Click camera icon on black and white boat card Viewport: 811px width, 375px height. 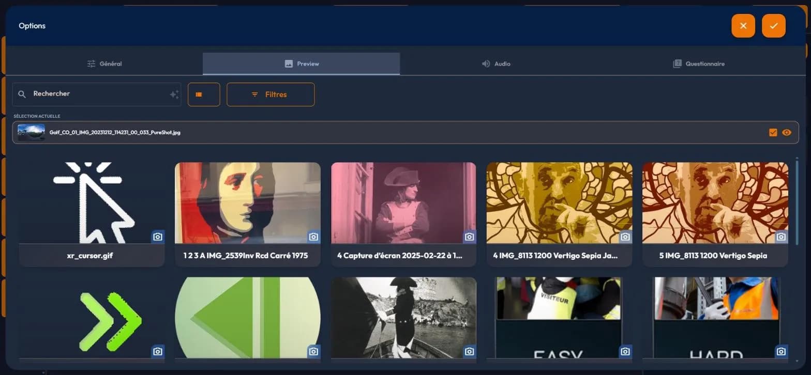pyautogui.click(x=469, y=351)
